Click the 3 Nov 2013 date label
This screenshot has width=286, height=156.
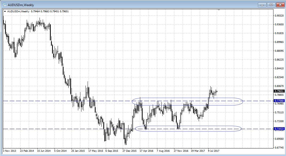pyautogui.click(x=10, y=151)
